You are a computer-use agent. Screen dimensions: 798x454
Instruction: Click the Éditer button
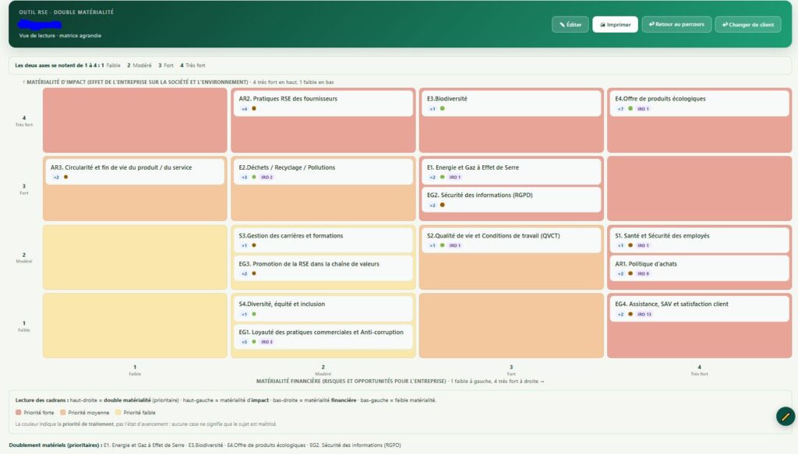(x=570, y=24)
